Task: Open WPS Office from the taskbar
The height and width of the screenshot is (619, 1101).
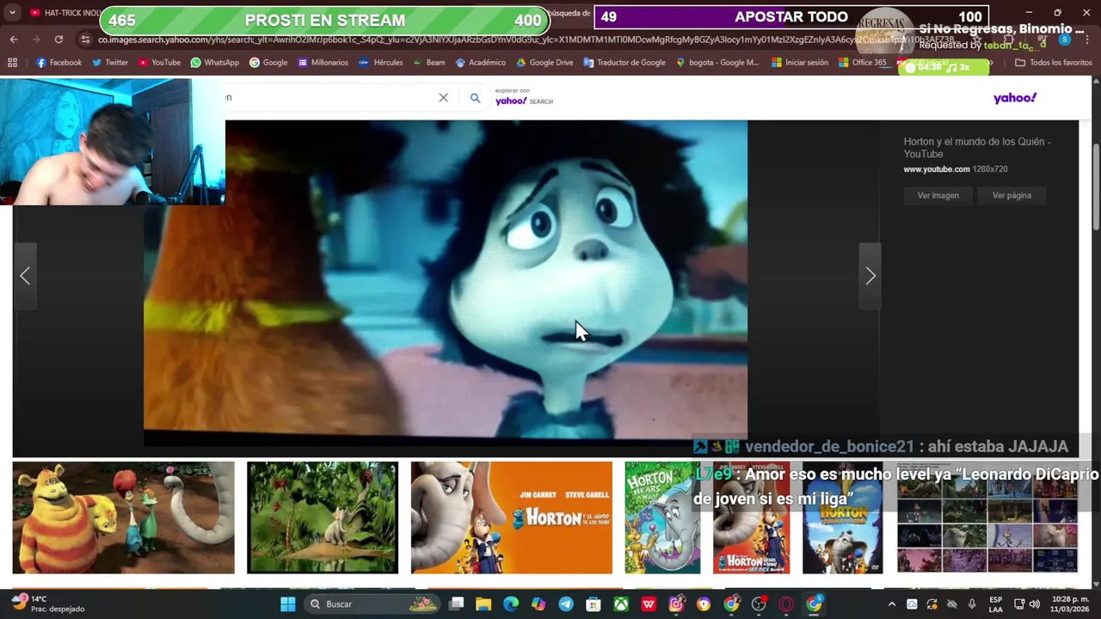Action: pos(649,604)
